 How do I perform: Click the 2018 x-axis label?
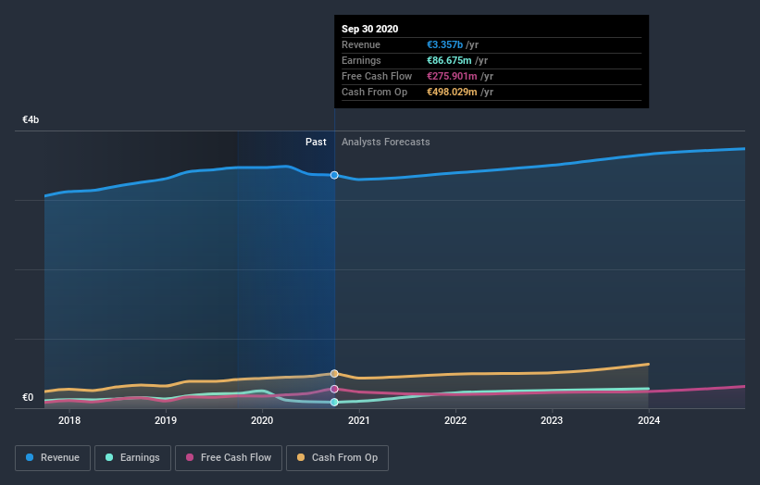tap(69, 420)
